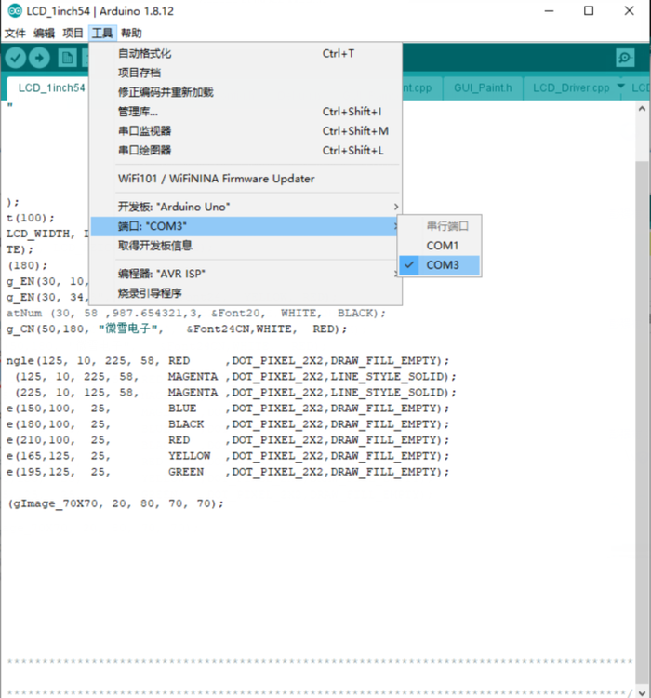Switch to the partially hidden nt.cpp tab

click(422, 87)
